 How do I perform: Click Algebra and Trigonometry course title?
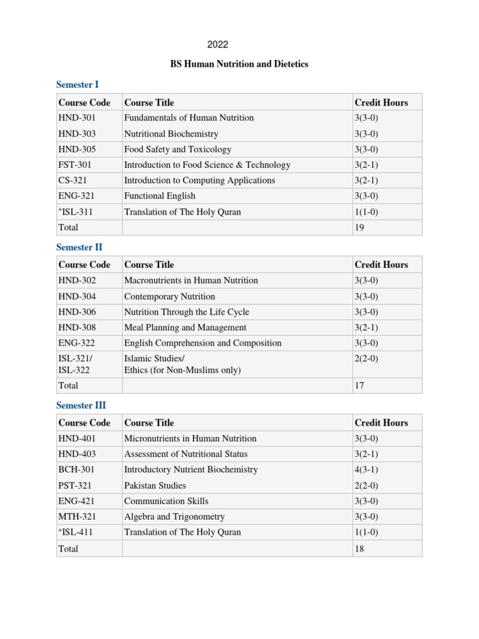[x=175, y=517]
